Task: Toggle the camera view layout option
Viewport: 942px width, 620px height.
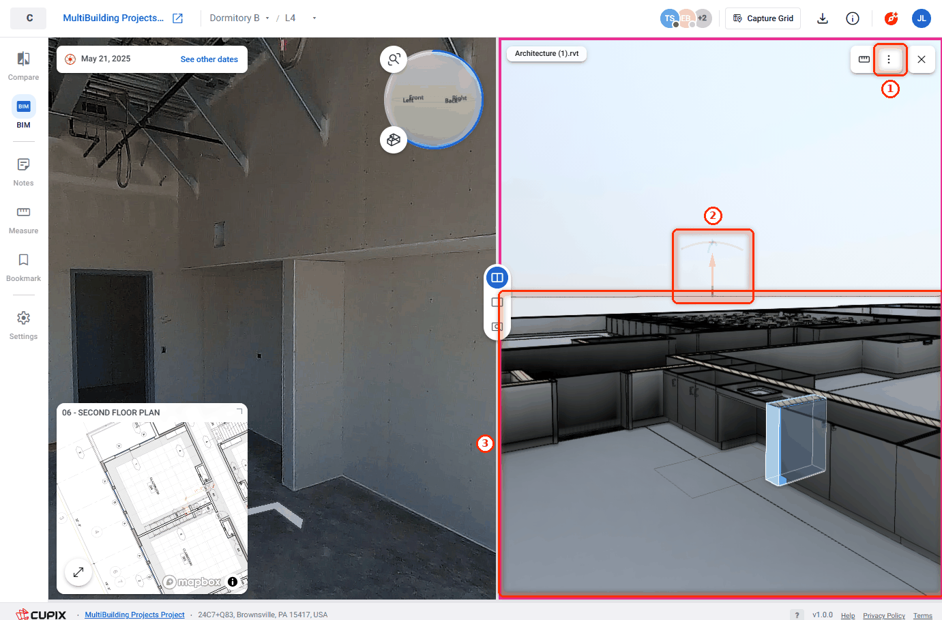Action: pyautogui.click(x=497, y=327)
